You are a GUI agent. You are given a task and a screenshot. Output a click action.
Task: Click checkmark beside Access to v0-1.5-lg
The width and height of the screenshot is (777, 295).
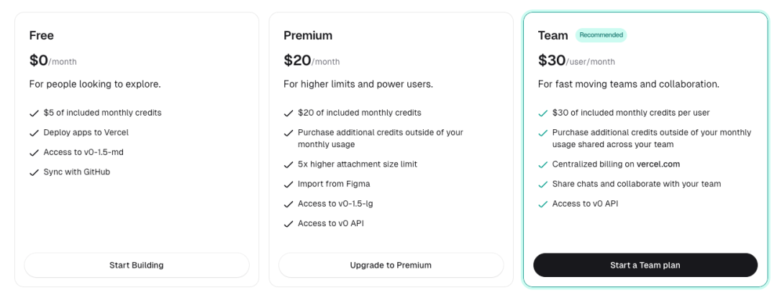(x=288, y=204)
